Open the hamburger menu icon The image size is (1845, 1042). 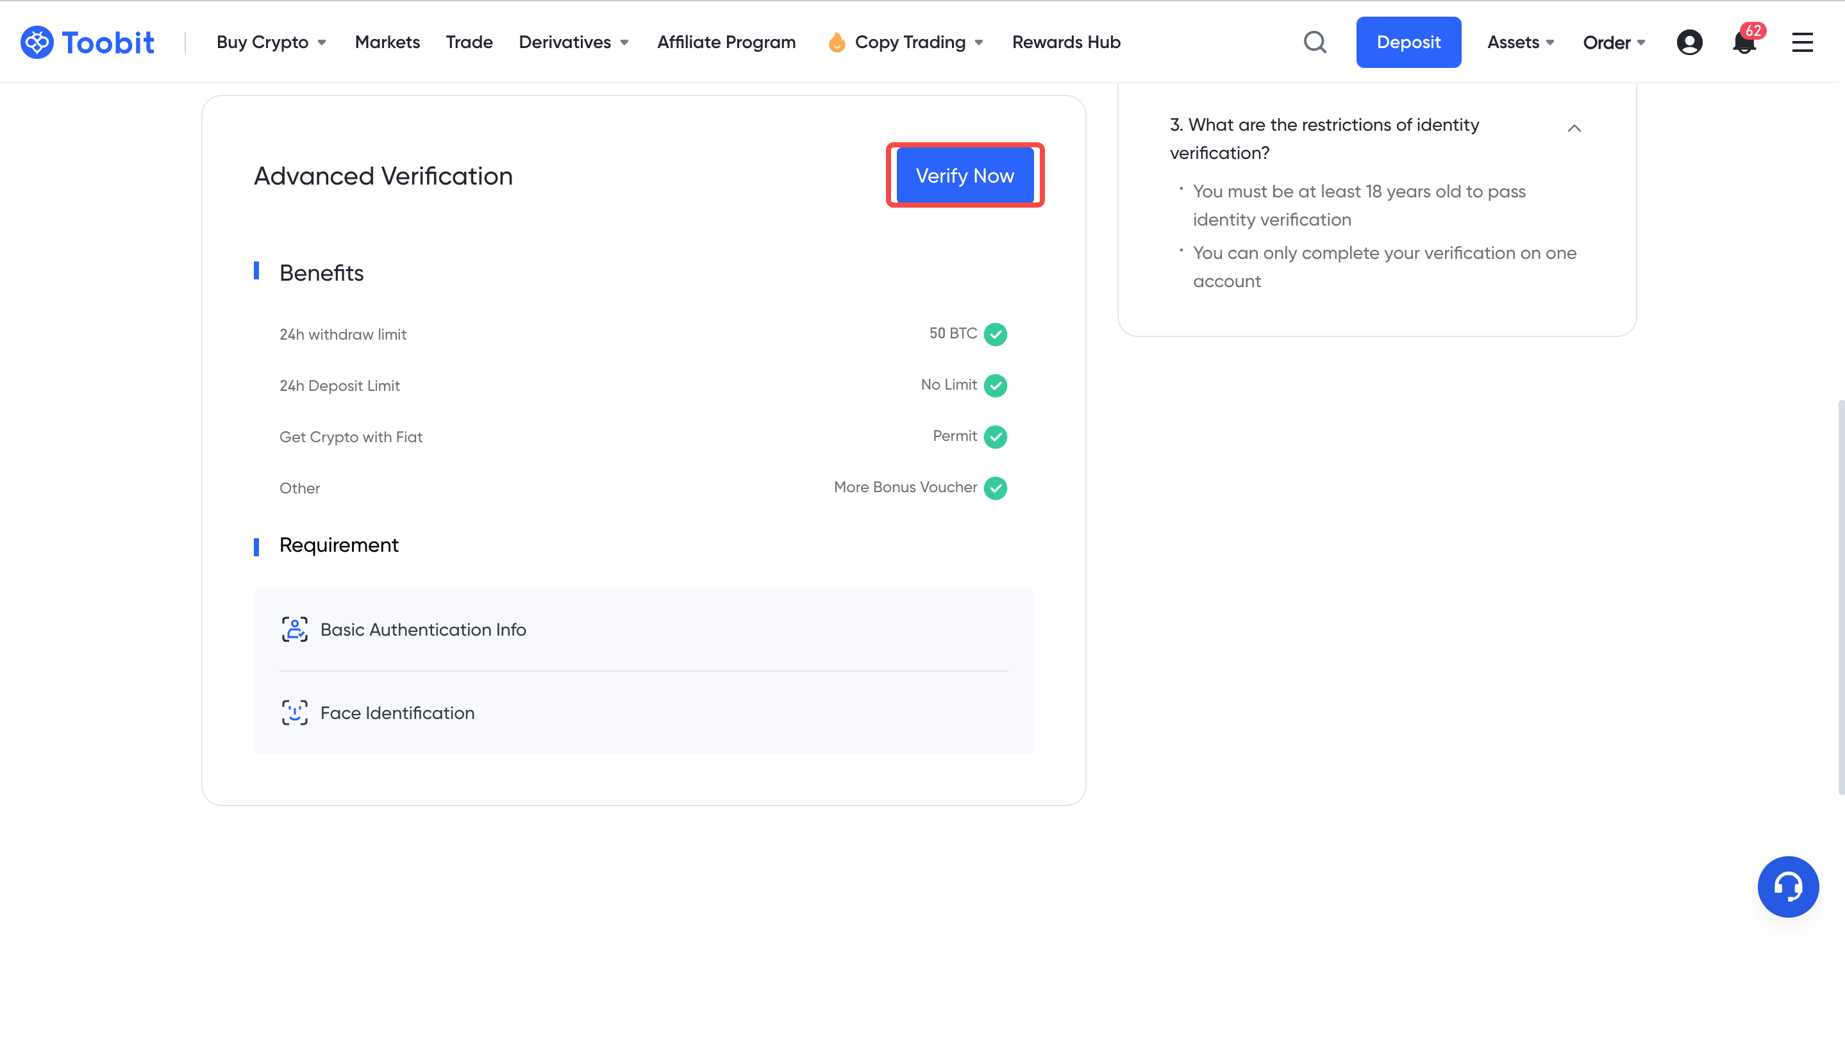coord(1803,42)
